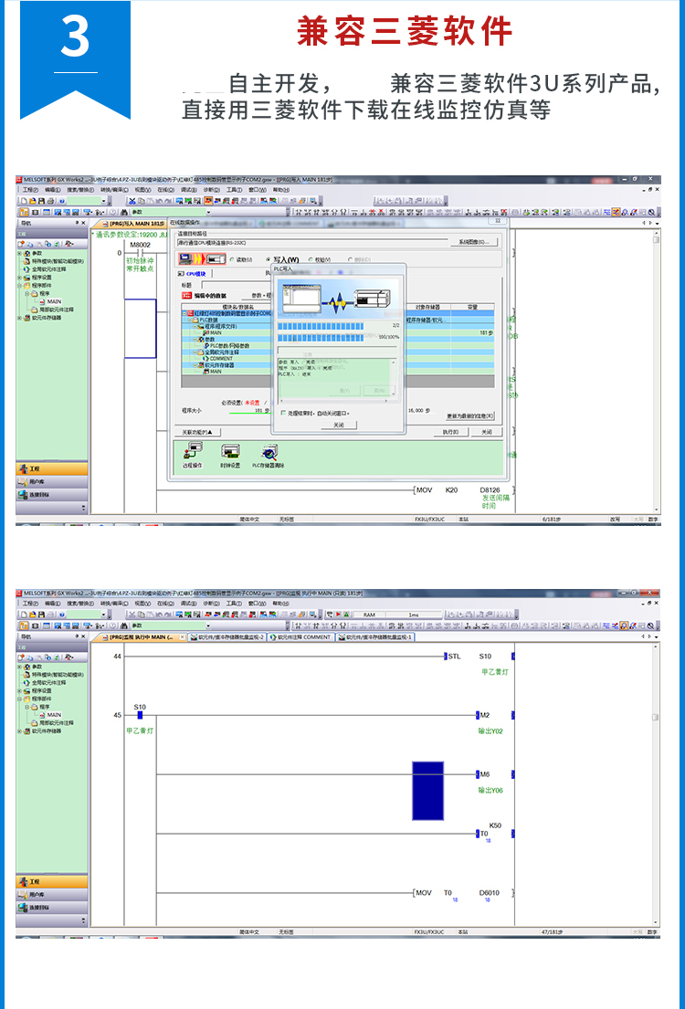
Task: Expand 软元件存储器 node in lower navigation tree
Action: coord(19,730)
